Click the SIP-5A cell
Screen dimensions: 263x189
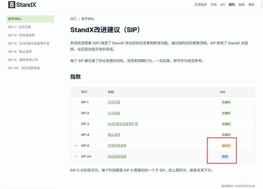[x=86, y=157]
